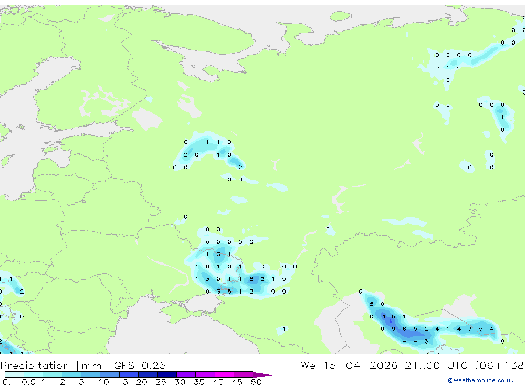Screen dimensions: 525x385
Task: Select the 30–35 mm purple legend swatch
Action: [x=186, y=374]
